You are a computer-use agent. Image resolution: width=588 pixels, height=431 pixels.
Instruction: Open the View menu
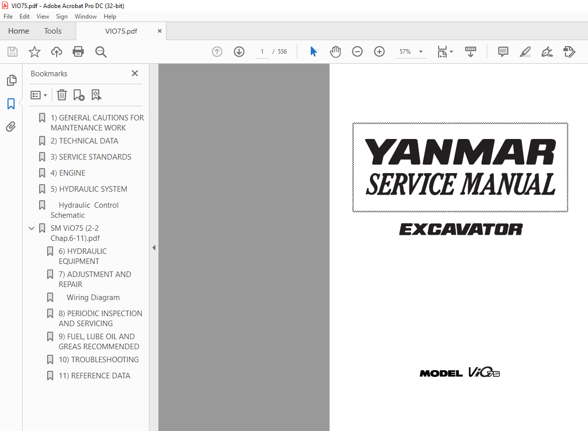pyautogui.click(x=43, y=17)
